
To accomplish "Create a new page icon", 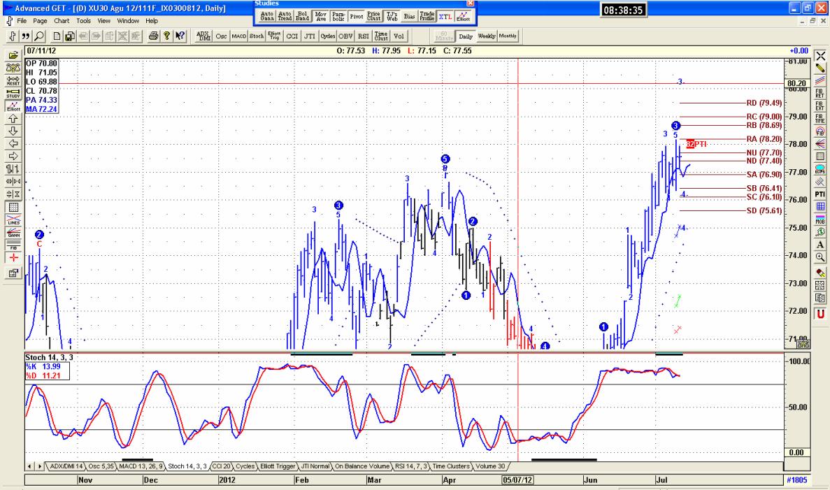I will [x=57, y=36].
